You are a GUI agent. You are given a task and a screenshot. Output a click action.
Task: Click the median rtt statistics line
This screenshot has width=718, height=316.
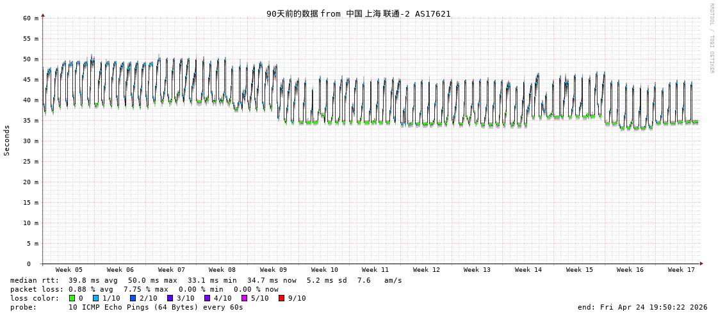click(x=206, y=280)
